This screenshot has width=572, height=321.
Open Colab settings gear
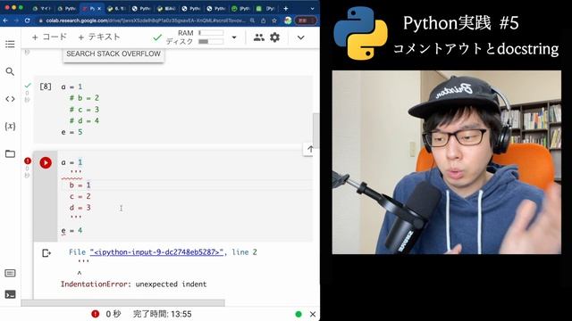pyautogui.click(x=274, y=37)
